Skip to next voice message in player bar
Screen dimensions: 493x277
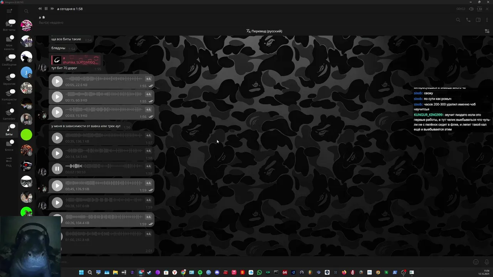[52, 8]
